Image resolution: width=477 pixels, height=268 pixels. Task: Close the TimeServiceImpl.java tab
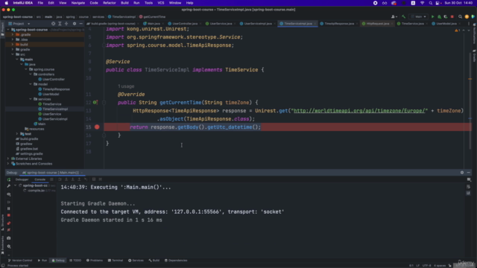coord(315,24)
